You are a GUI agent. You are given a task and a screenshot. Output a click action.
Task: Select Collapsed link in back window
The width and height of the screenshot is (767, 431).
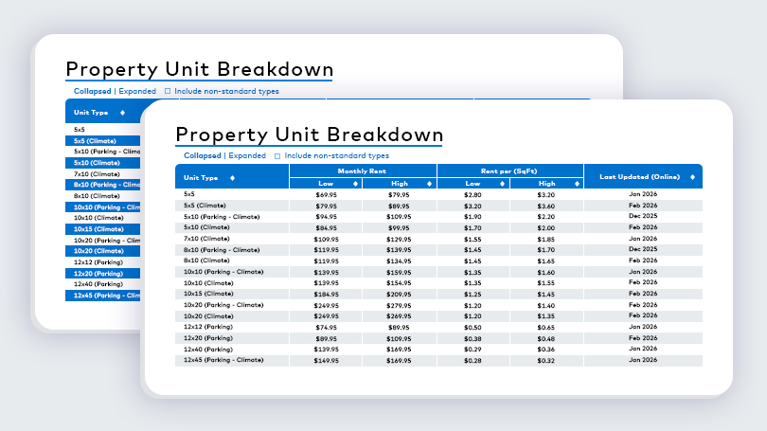(x=92, y=91)
